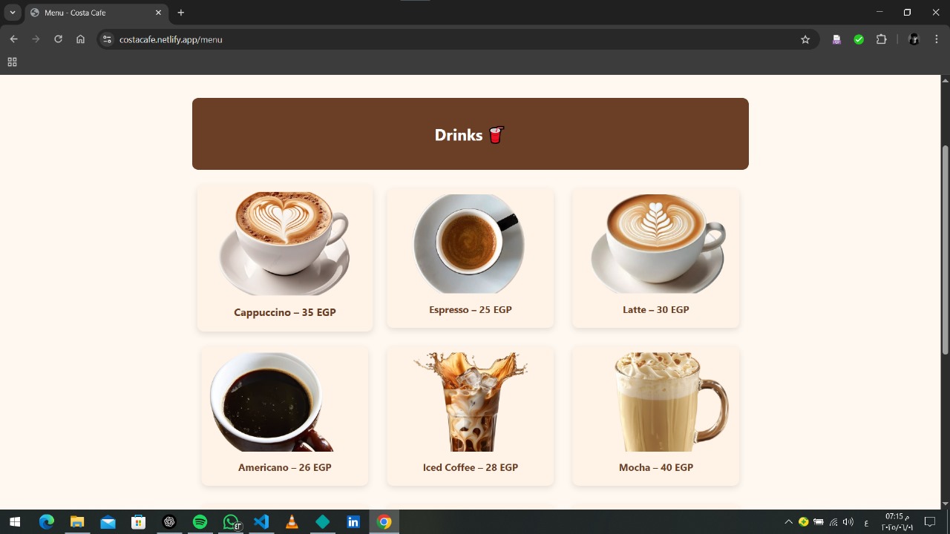Open a new browser tab
This screenshot has height=534, width=950.
180,13
